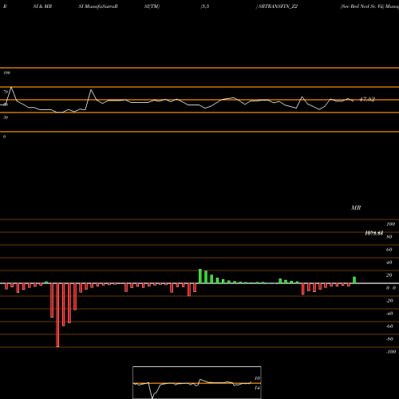Select the -100 label on the MR axis
This screenshot has width=399, height=399.
(x=391, y=352)
